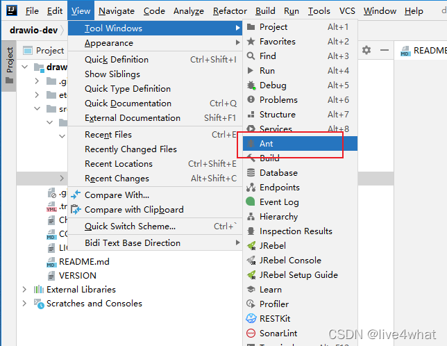Click the JRebel Setup Guide icon

click(251, 275)
